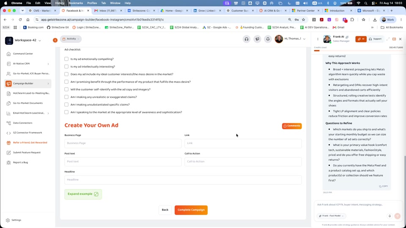Image resolution: width=406 pixels, height=228 pixels.
Task: Open Activity dropdown
Action: point(71,39)
